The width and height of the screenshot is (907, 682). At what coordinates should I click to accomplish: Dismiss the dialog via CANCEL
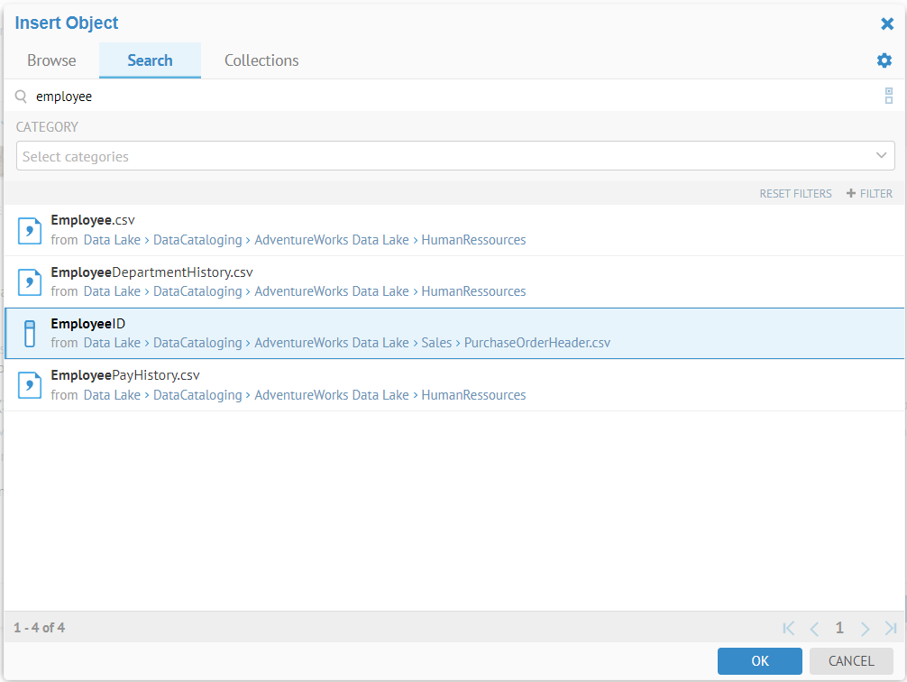[850, 660]
